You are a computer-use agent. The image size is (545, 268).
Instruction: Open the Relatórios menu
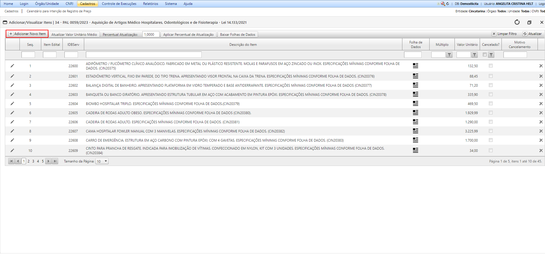tap(150, 4)
